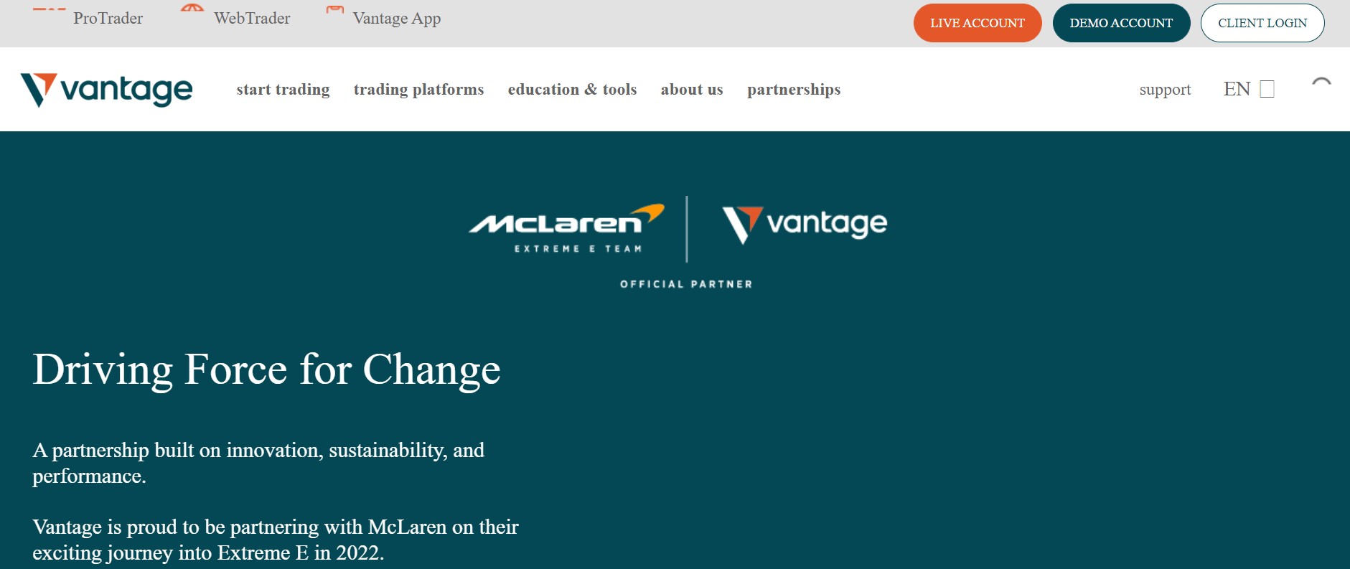Click the 'A partnership built on innovation' paragraph

point(258,463)
